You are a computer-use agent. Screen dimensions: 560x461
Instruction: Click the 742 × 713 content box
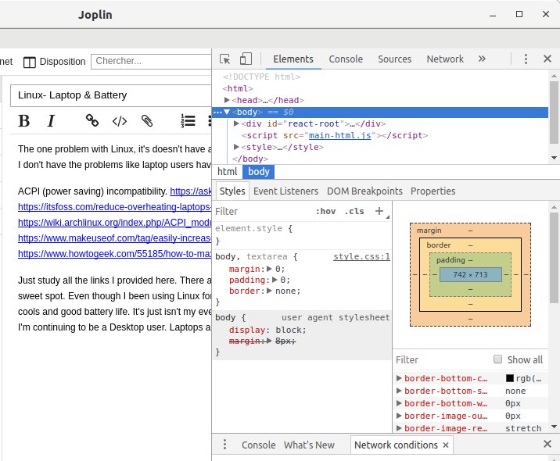point(470,274)
